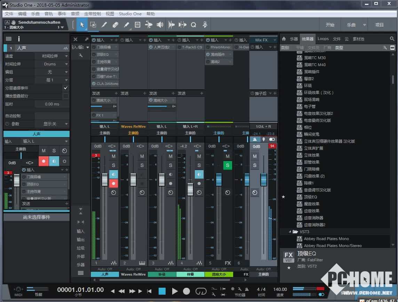Select the Listen speaker tool

pyautogui.click(x=160, y=25)
